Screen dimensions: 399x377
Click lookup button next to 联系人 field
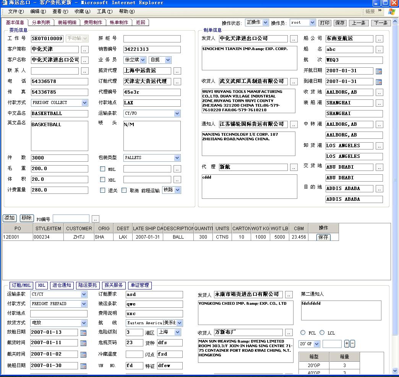coord(85,71)
